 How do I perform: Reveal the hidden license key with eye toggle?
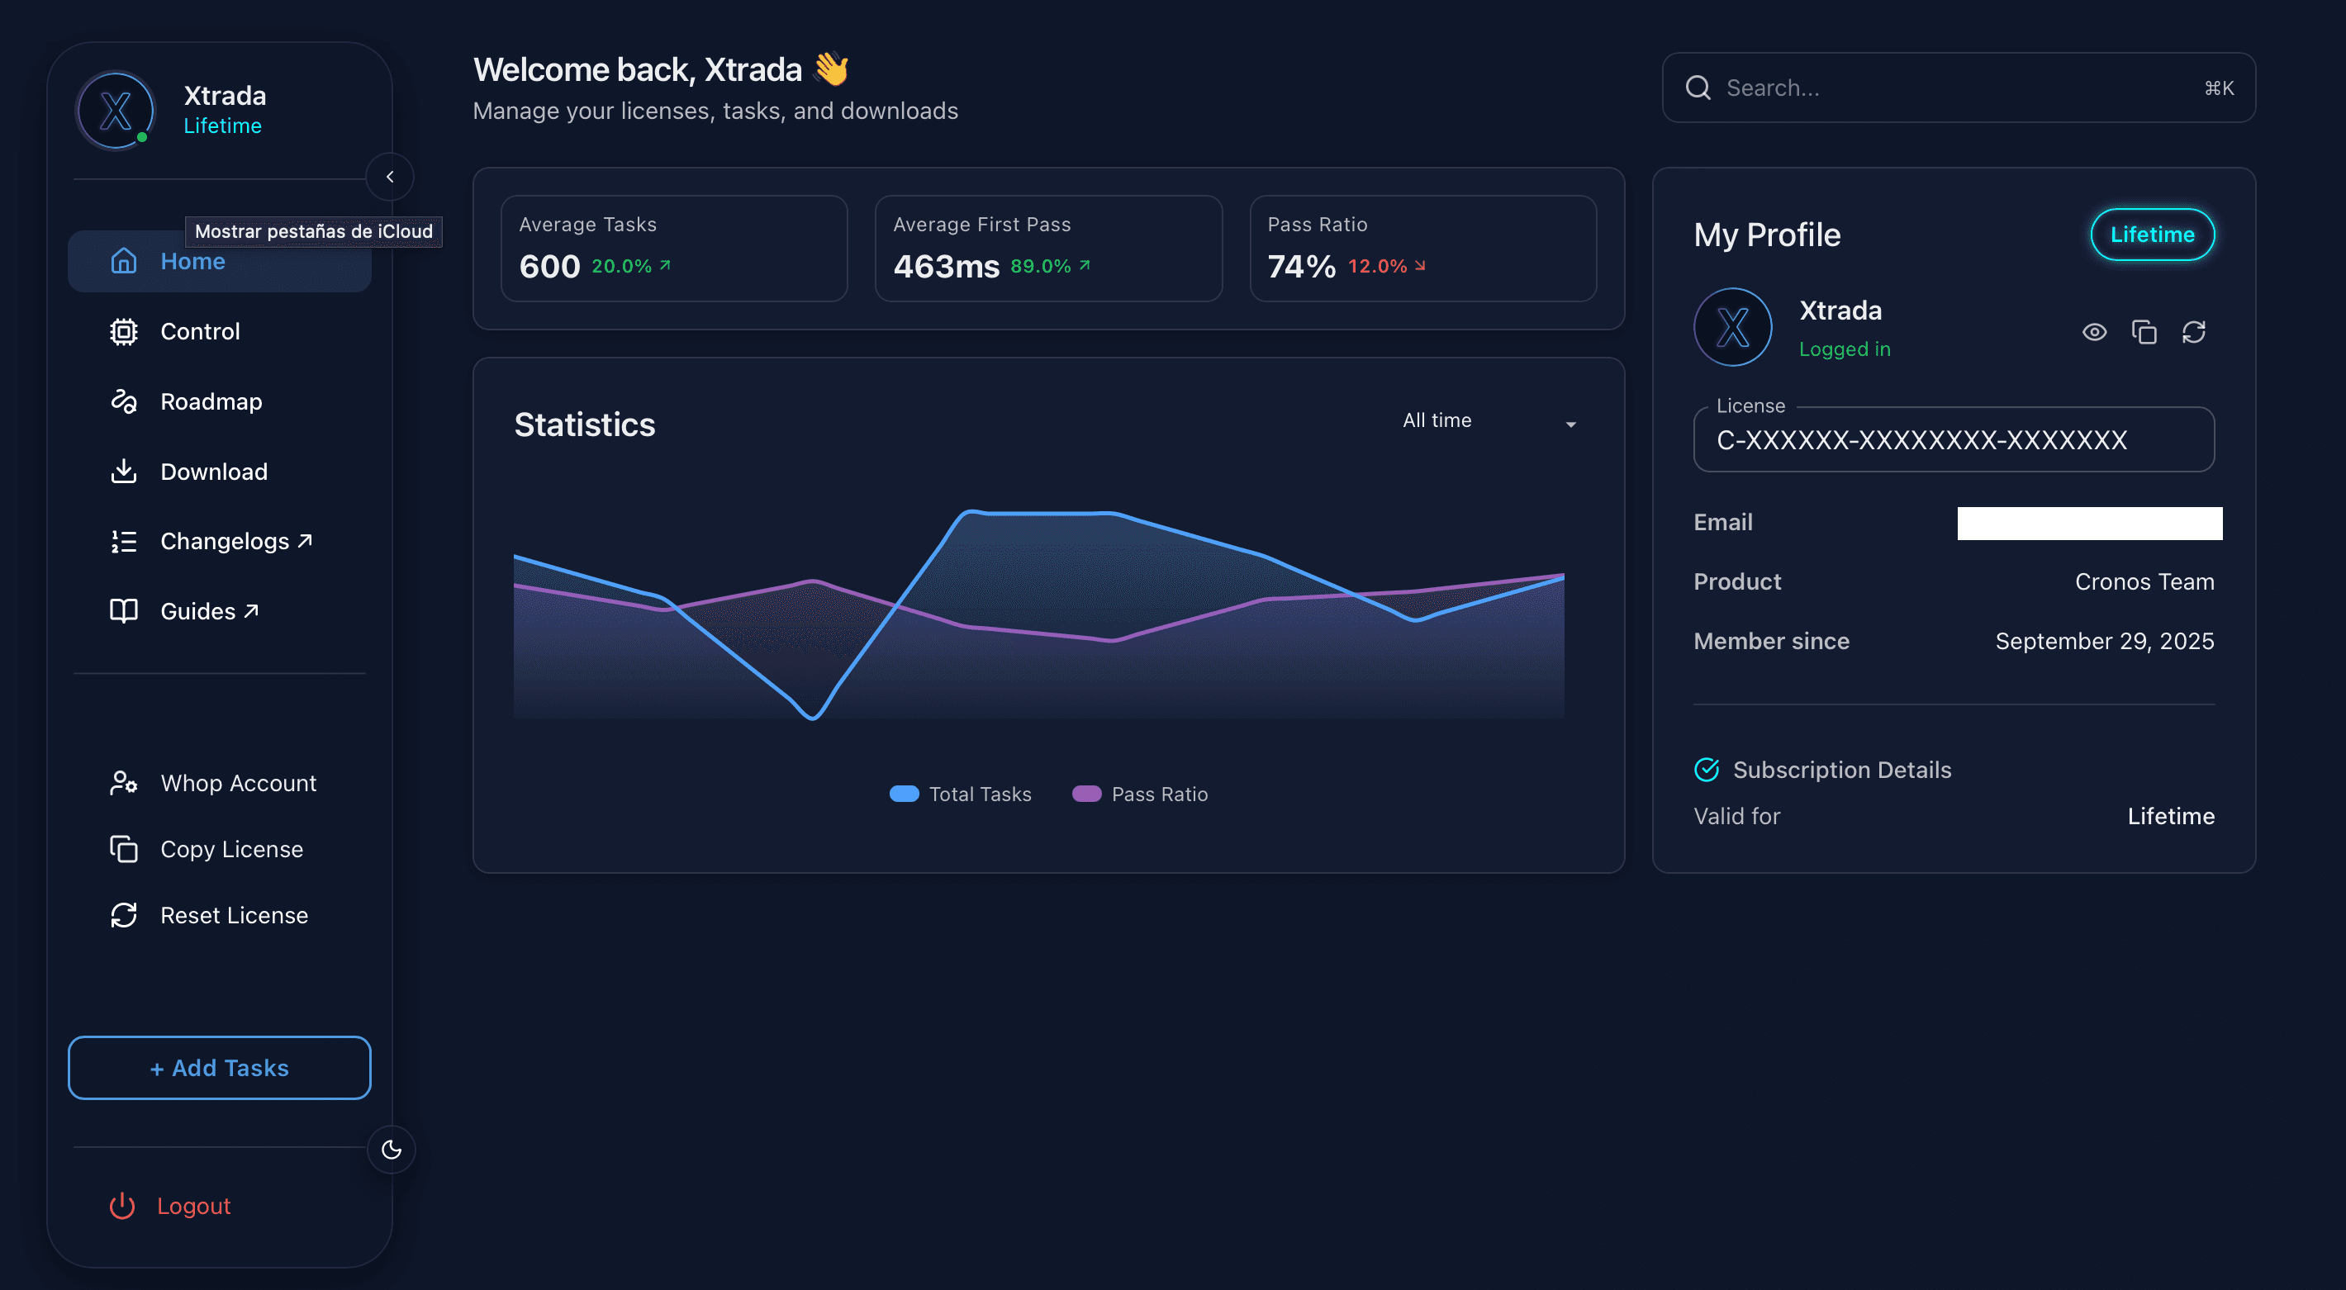(x=2095, y=331)
